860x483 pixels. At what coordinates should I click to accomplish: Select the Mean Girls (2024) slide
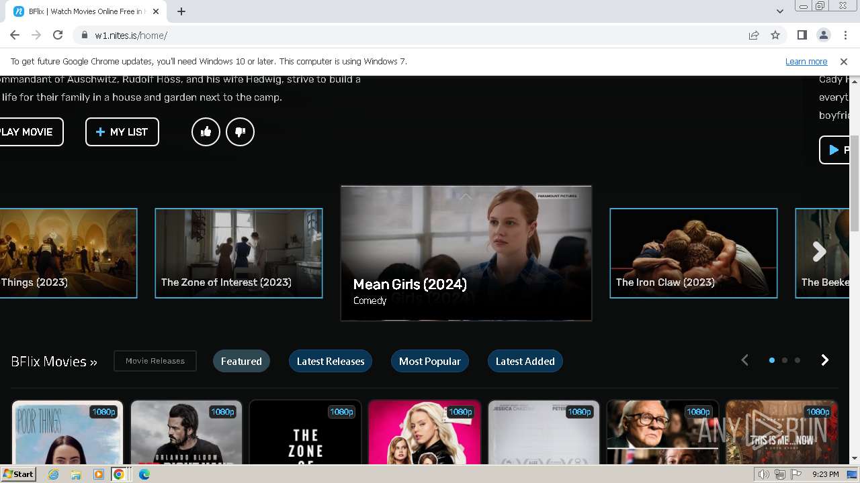pos(466,253)
